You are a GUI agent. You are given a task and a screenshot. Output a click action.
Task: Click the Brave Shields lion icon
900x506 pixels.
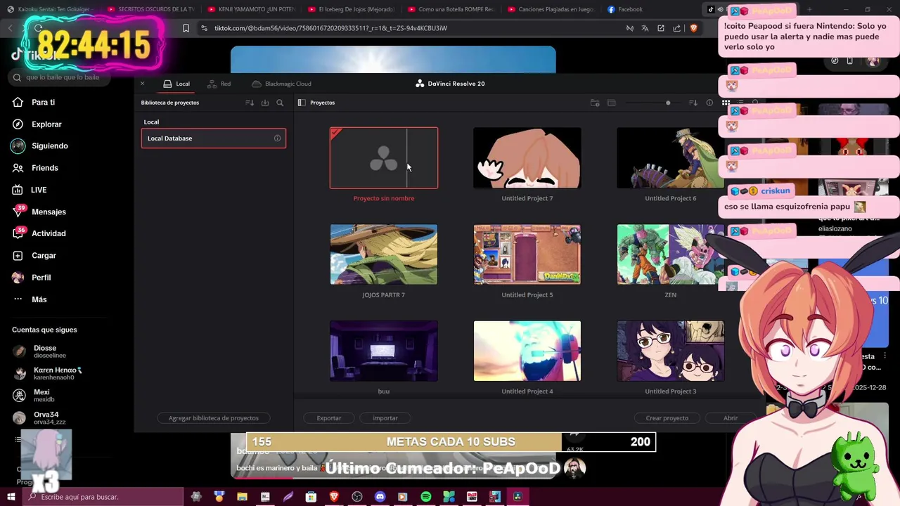tap(693, 28)
